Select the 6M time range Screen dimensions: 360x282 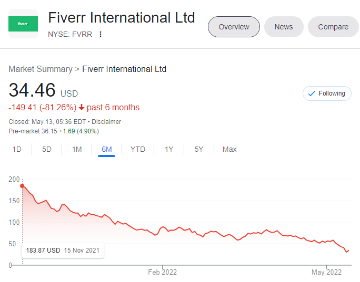(106, 149)
